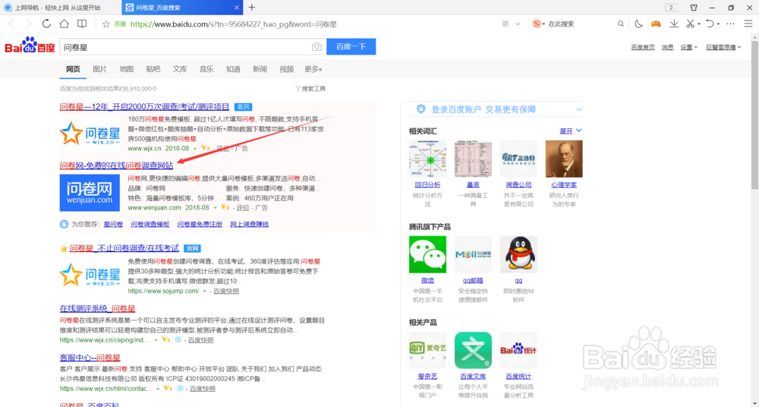Open the 问卷星_不止问卷调查/在线考试 result
759x407 pixels.
tap(124, 248)
